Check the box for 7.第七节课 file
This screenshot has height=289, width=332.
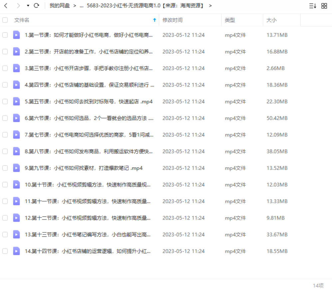[x=5, y=135]
